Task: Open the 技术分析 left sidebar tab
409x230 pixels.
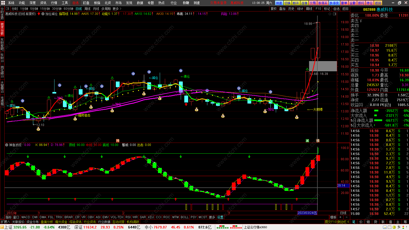Action: click(2, 28)
